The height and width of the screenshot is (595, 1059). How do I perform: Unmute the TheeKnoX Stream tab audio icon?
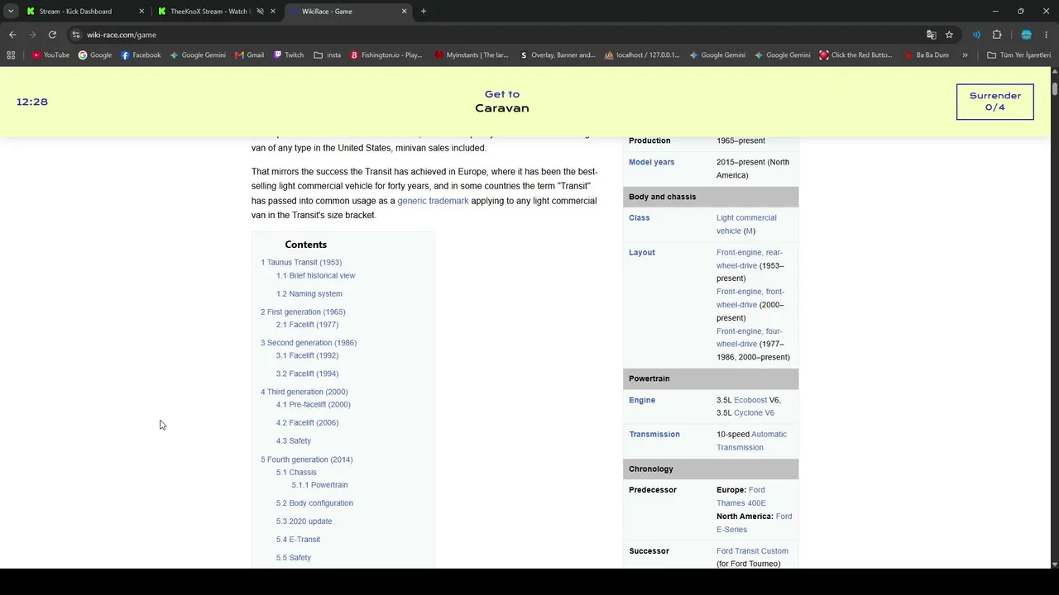[x=260, y=12]
